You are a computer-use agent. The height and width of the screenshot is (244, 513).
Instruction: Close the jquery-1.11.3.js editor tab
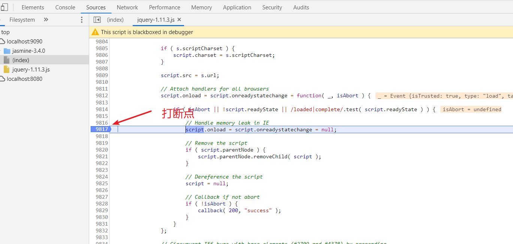(x=179, y=19)
